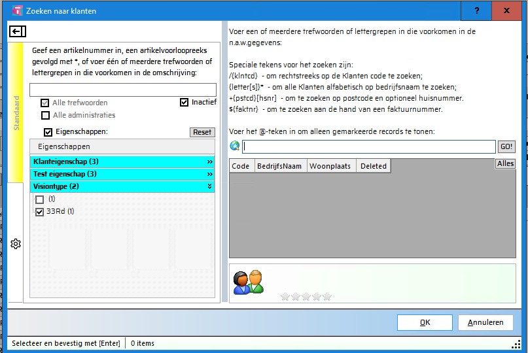Click the help question mark button
Viewport: 528px width, 353px height.
(x=478, y=10)
